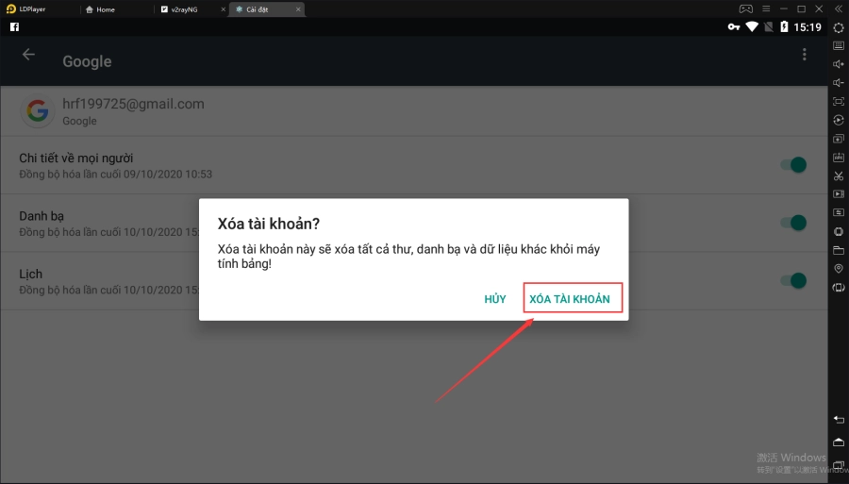Open the gamepad settings icon in title bar
The width and height of the screenshot is (849, 484).
tap(746, 8)
